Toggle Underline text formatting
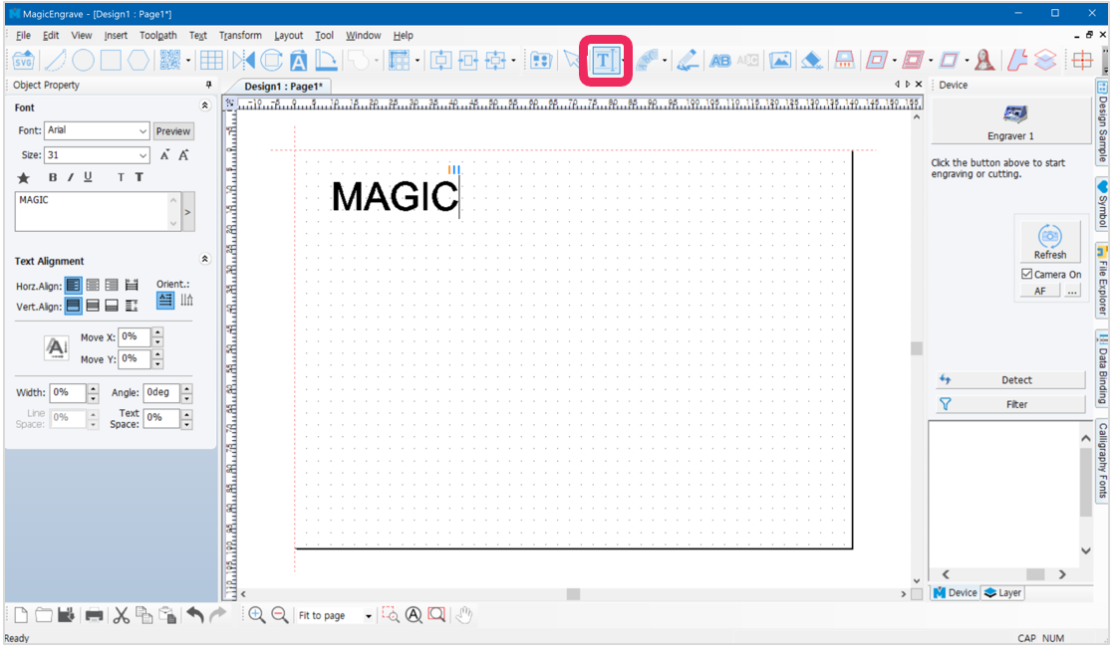 click(x=88, y=178)
